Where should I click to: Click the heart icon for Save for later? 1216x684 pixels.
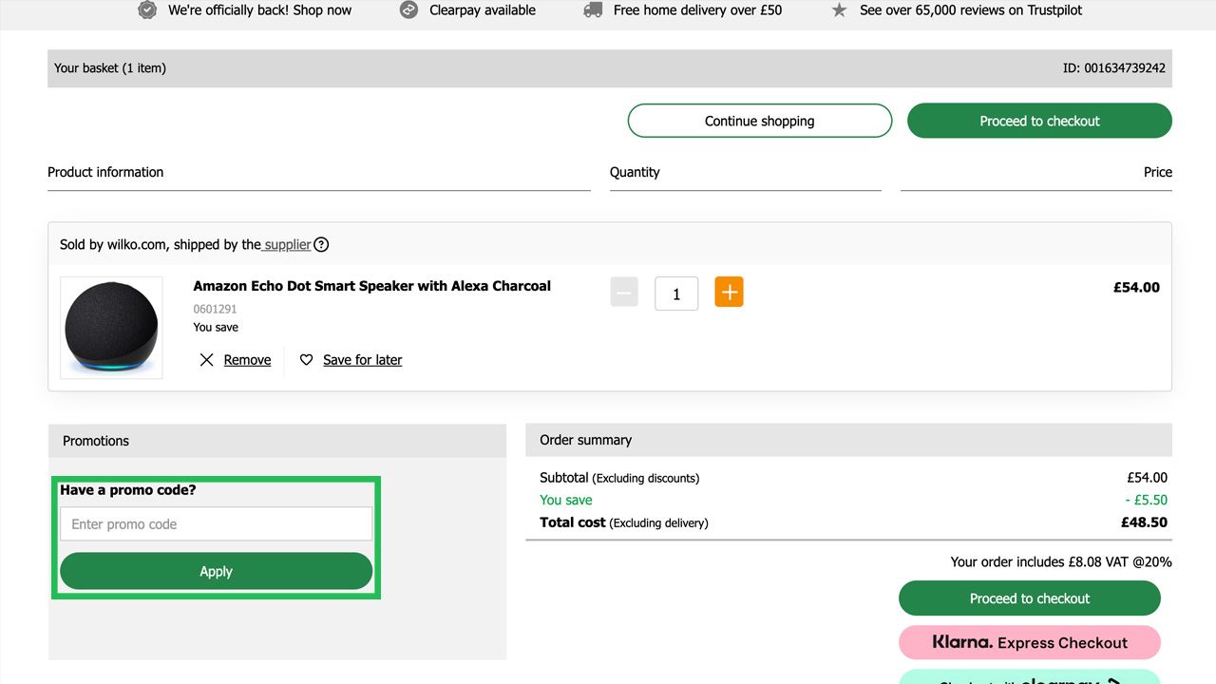tap(306, 360)
